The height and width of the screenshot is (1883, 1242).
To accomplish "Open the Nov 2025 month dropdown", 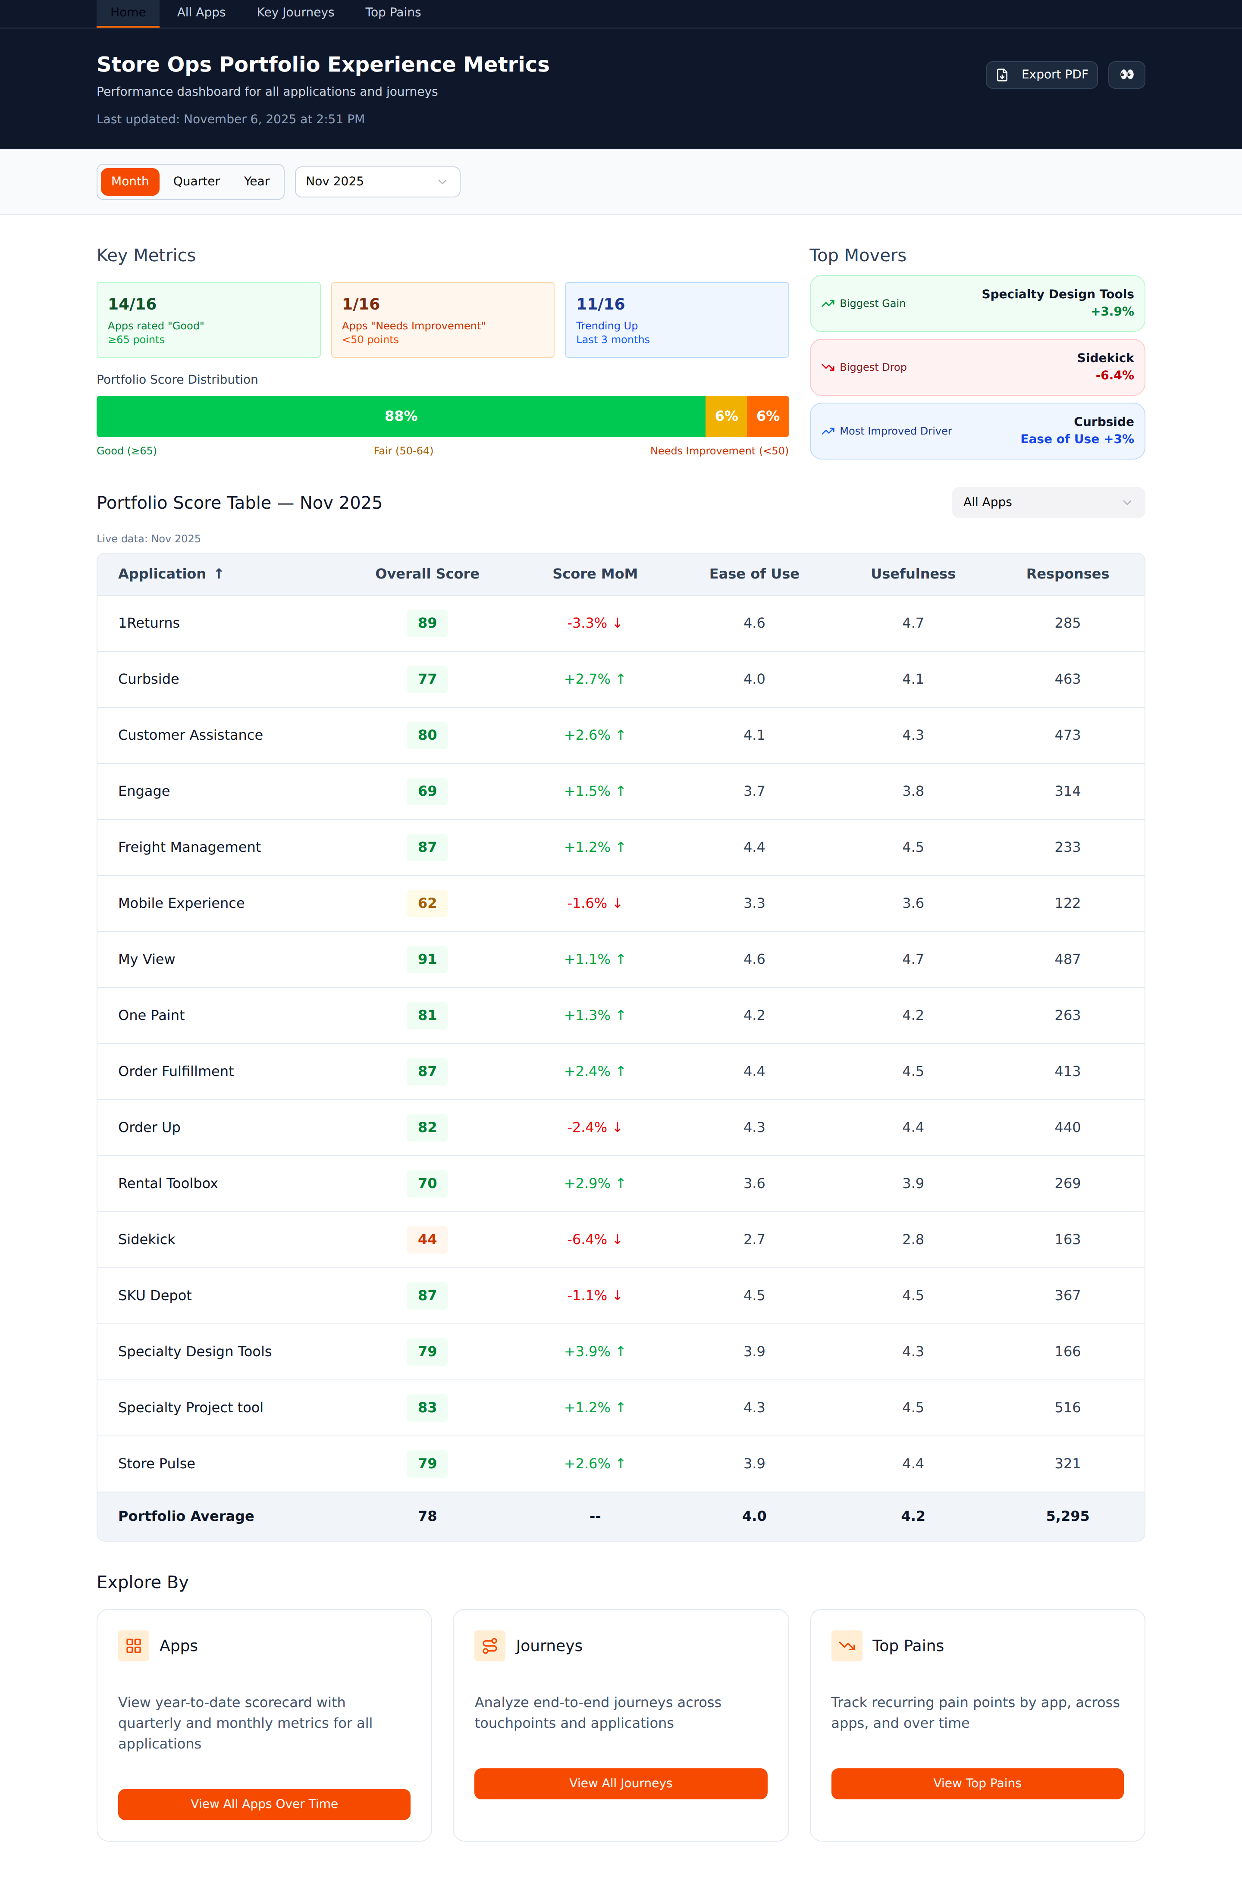I will pyautogui.click(x=377, y=181).
